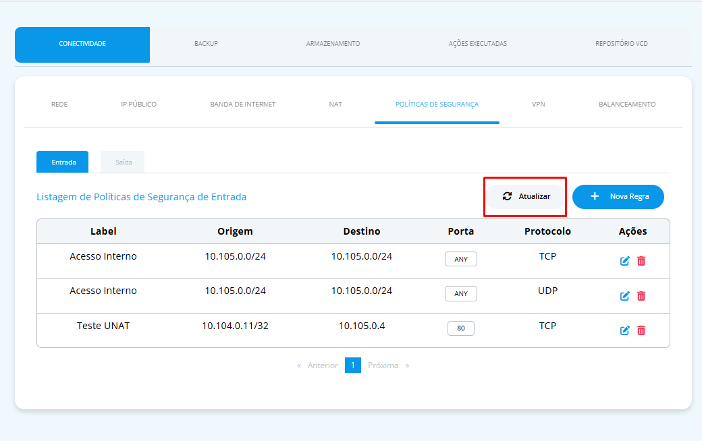The image size is (702, 441).
Task: Edit the Acesso Interno UDP rule
Action: pos(624,295)
